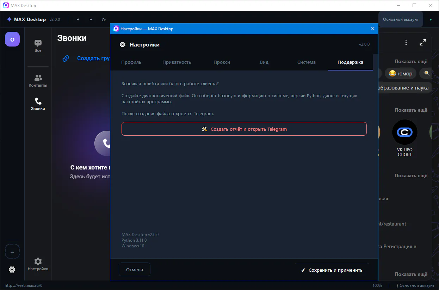The width and height of the screenshot is (439, 290).
Task: Click the Показать ещё link at bottom
Action: (x=411, y=274)
